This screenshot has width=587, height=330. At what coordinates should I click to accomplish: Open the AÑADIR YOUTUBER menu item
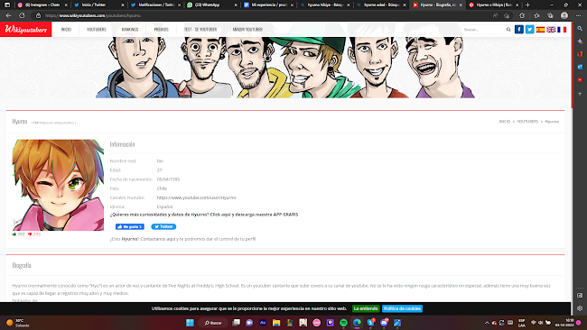pyautogui.click(x=247, y=30)
